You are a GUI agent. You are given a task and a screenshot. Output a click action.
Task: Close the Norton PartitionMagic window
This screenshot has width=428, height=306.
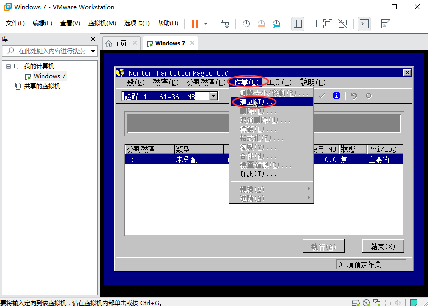407,73
